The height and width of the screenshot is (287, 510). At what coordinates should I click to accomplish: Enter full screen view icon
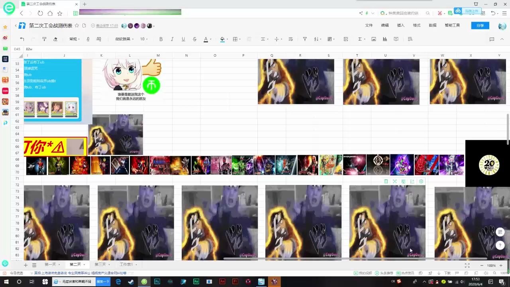point(467,265)
